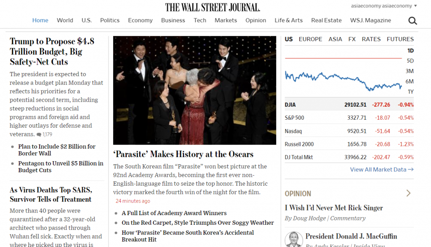This screenshot has width=431, height=247.
Task: Select the Nasdaq index row
Action: [x=349, y=131]
